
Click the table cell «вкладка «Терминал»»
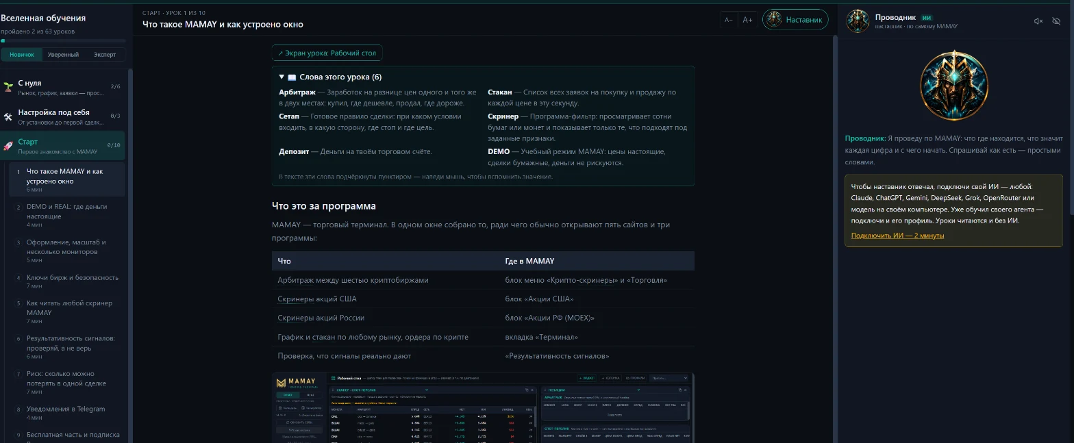tap(597, 337)
